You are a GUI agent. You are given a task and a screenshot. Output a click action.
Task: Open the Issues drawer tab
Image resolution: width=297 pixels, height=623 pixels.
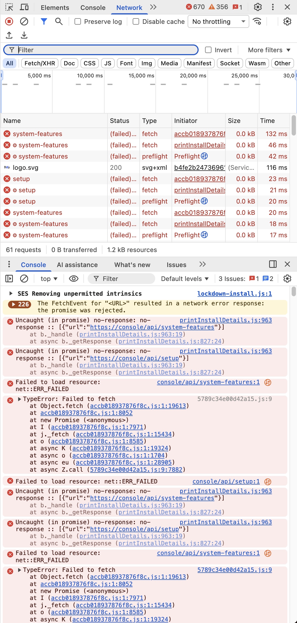176,265
